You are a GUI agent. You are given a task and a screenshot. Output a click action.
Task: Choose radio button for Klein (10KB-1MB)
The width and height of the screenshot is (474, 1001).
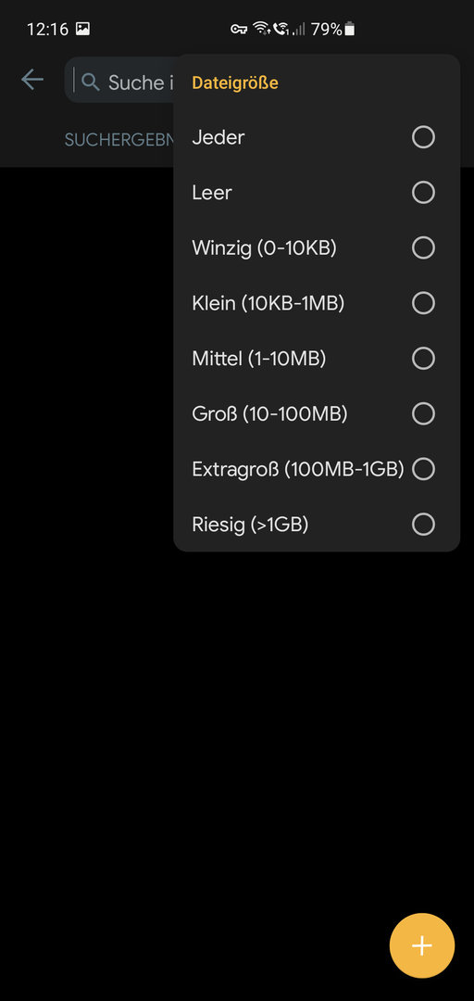pos(423,302)
